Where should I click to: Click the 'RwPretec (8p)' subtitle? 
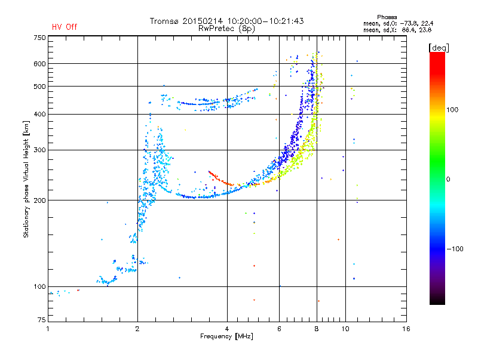pyautogui.click(x=226, y=29)
